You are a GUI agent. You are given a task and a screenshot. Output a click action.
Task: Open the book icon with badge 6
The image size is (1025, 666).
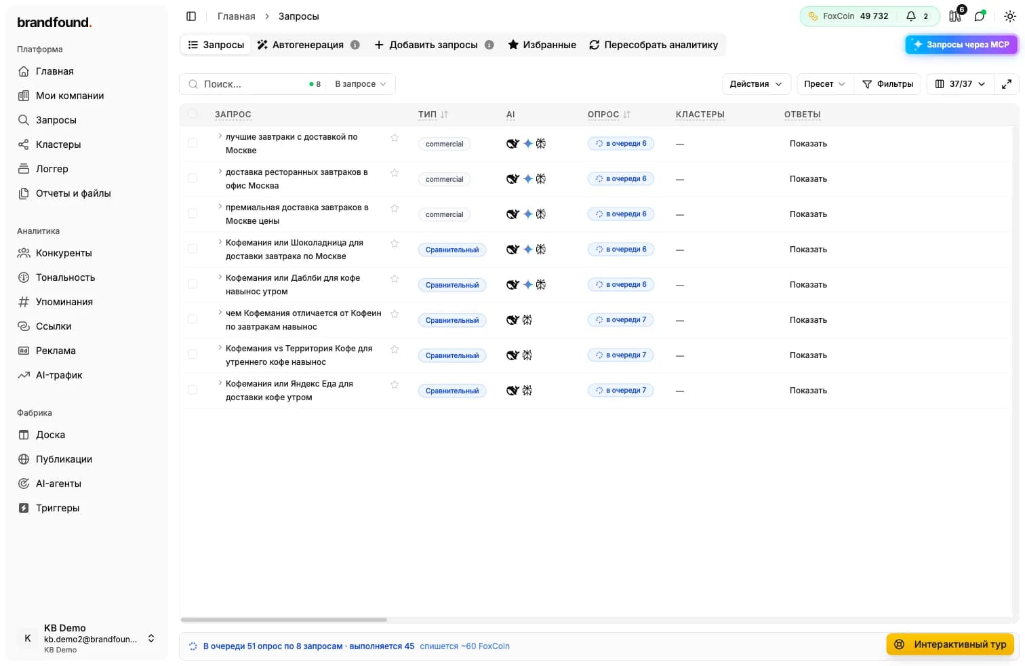pos(955,16)
